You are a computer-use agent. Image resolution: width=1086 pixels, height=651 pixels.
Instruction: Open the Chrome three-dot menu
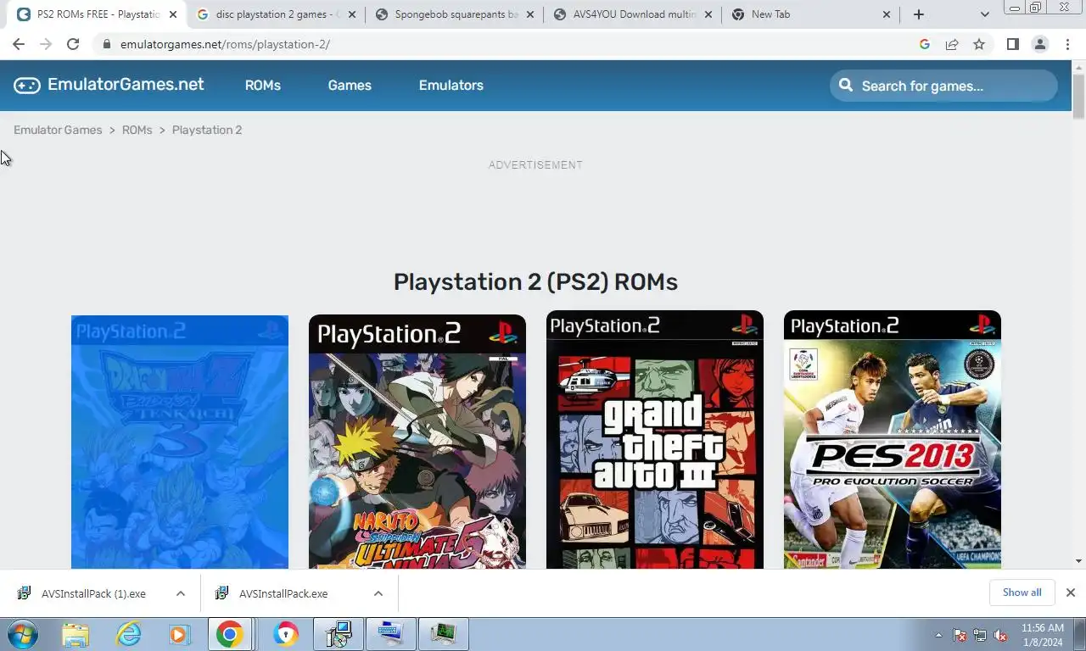(x=1067, y=44)
